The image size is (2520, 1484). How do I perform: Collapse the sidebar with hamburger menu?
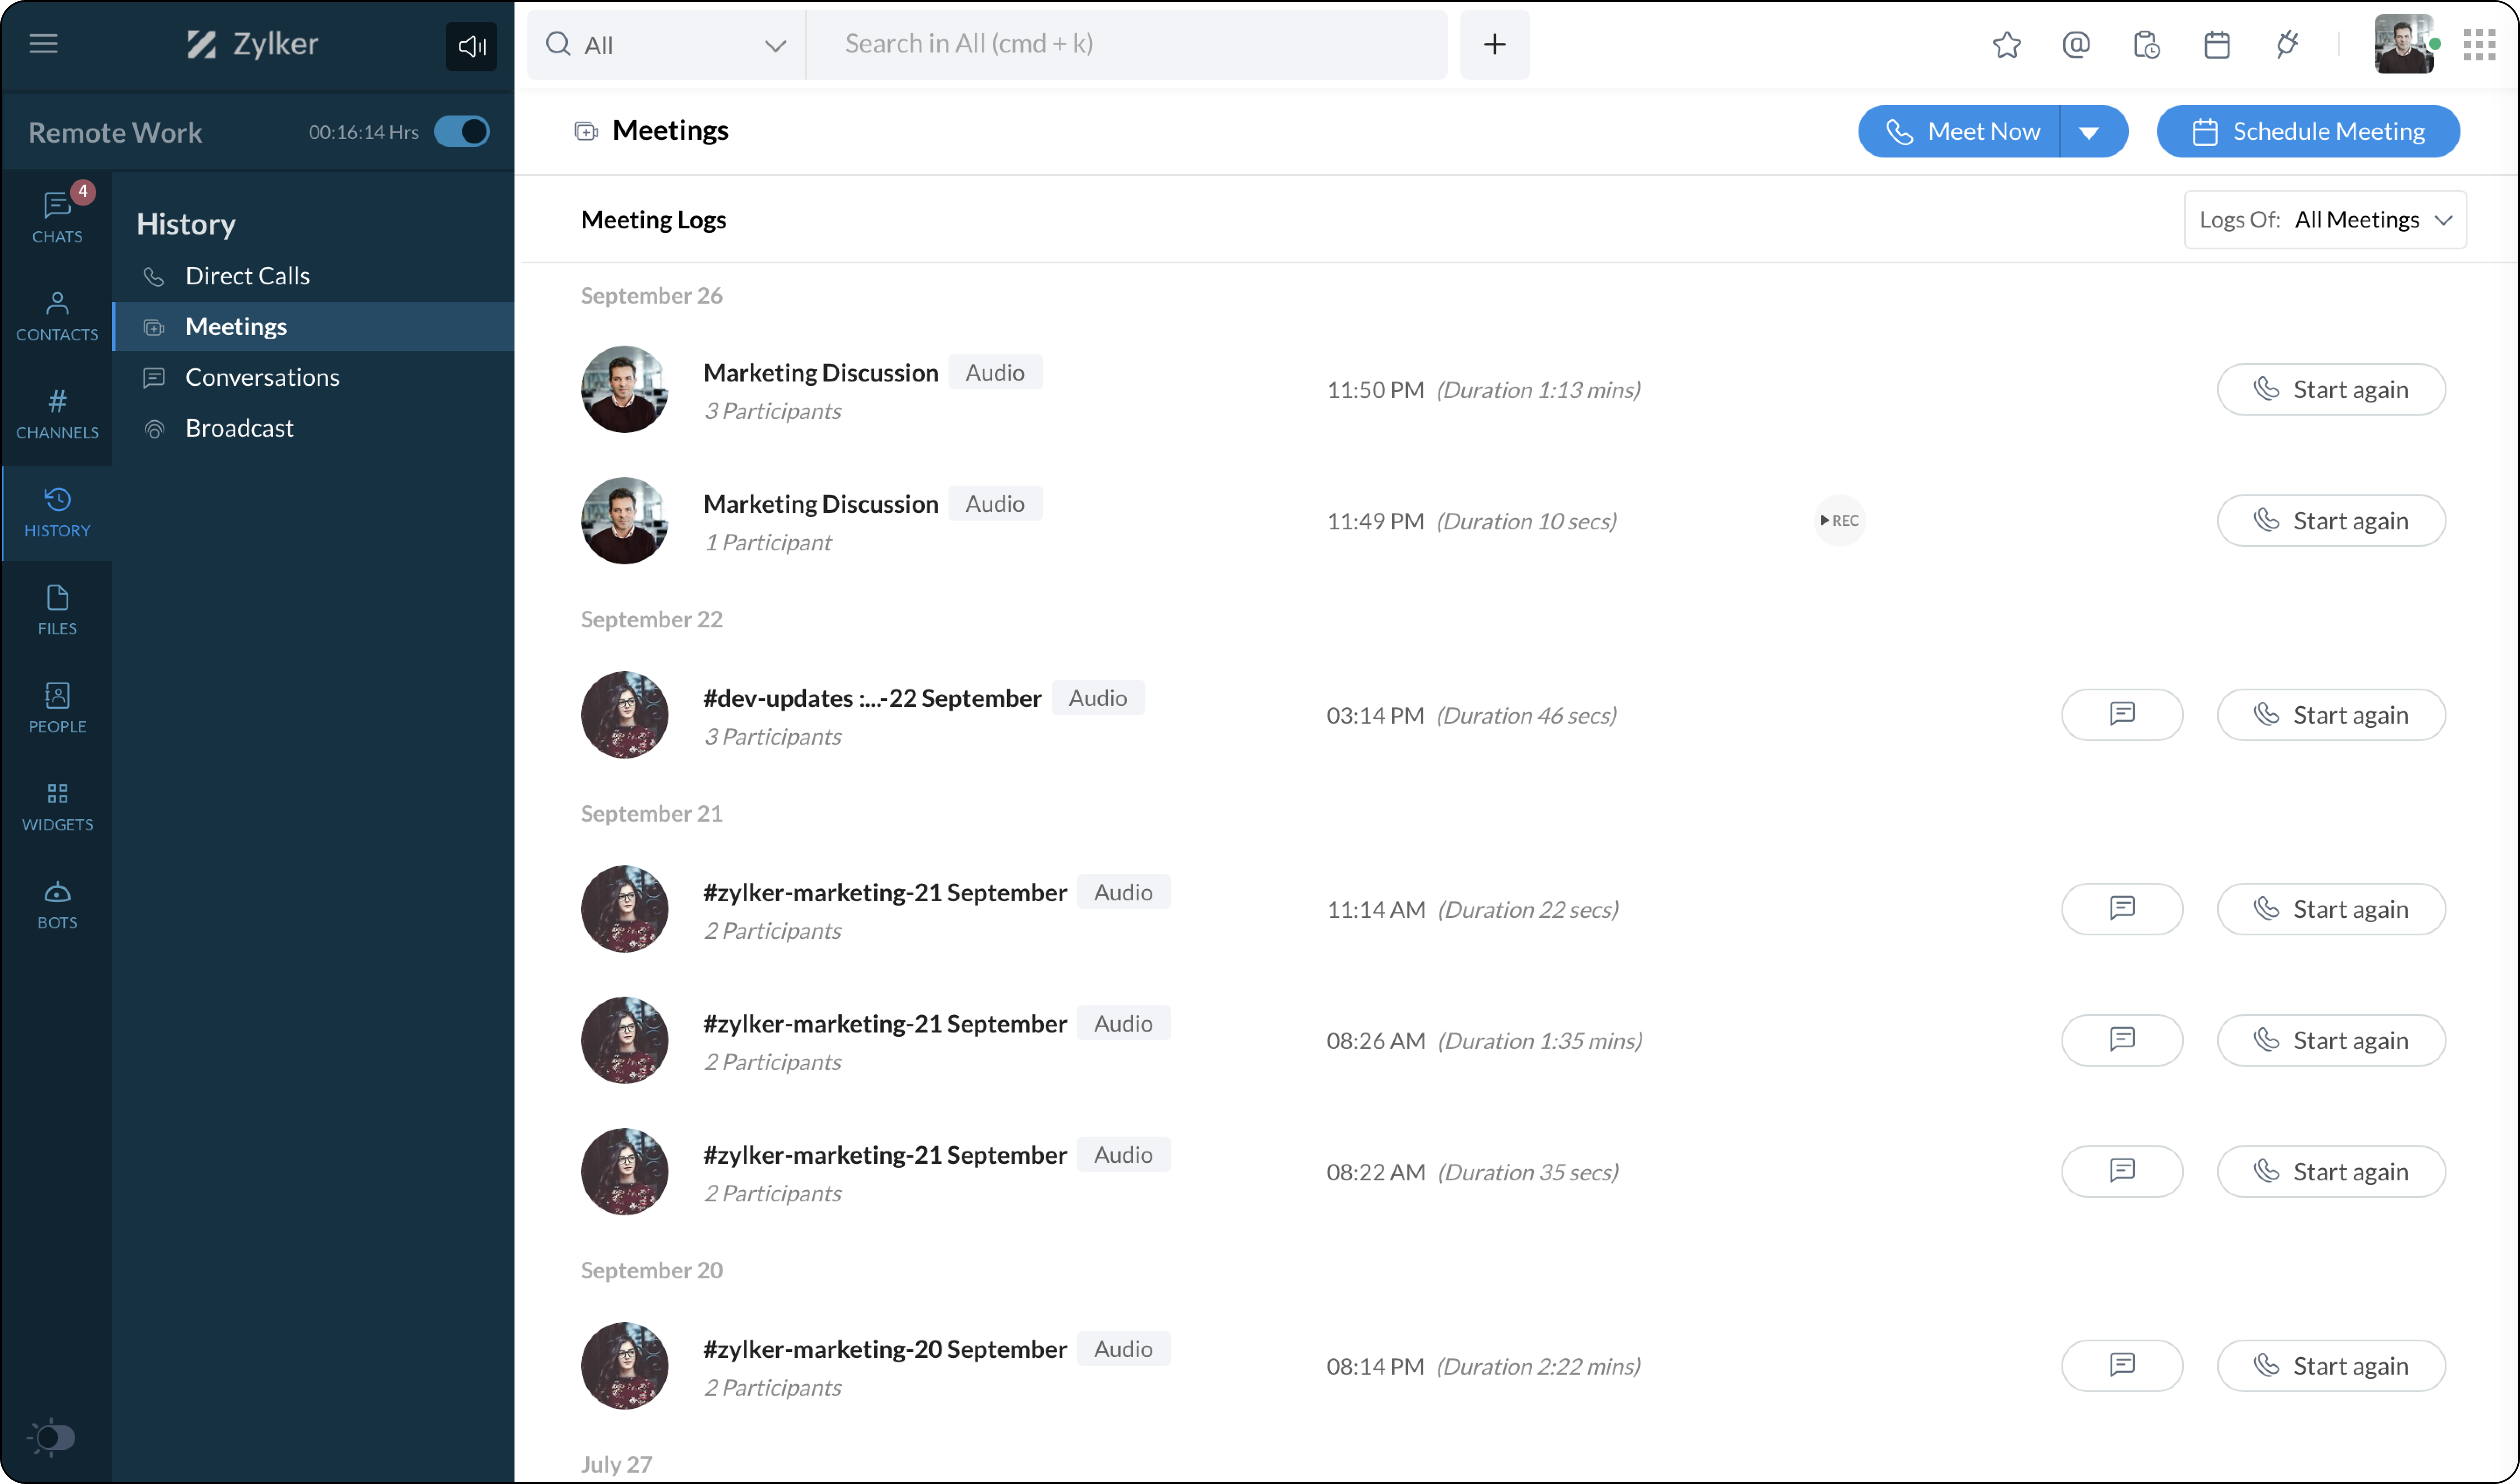coord(43,44)
